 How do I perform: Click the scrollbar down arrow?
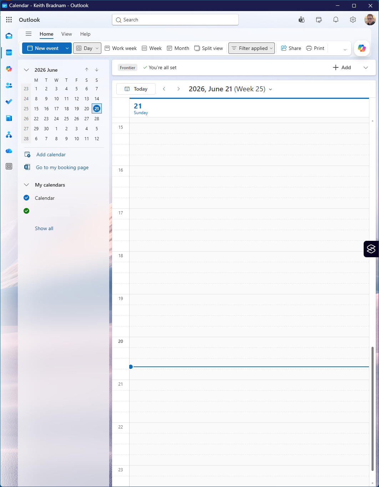pos(373,483)
